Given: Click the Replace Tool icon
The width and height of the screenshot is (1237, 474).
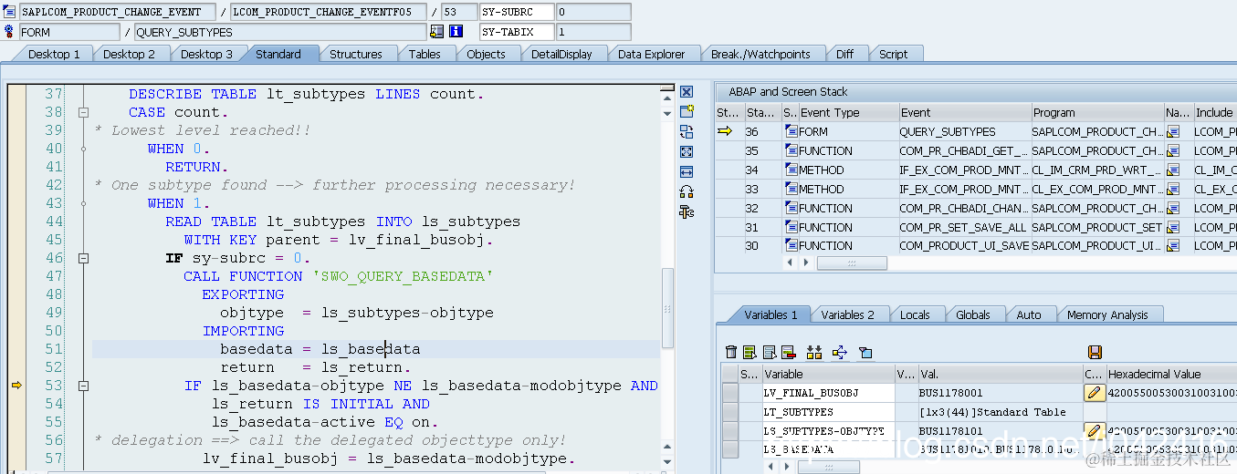Looking at the screenshot, I should 687,131.
